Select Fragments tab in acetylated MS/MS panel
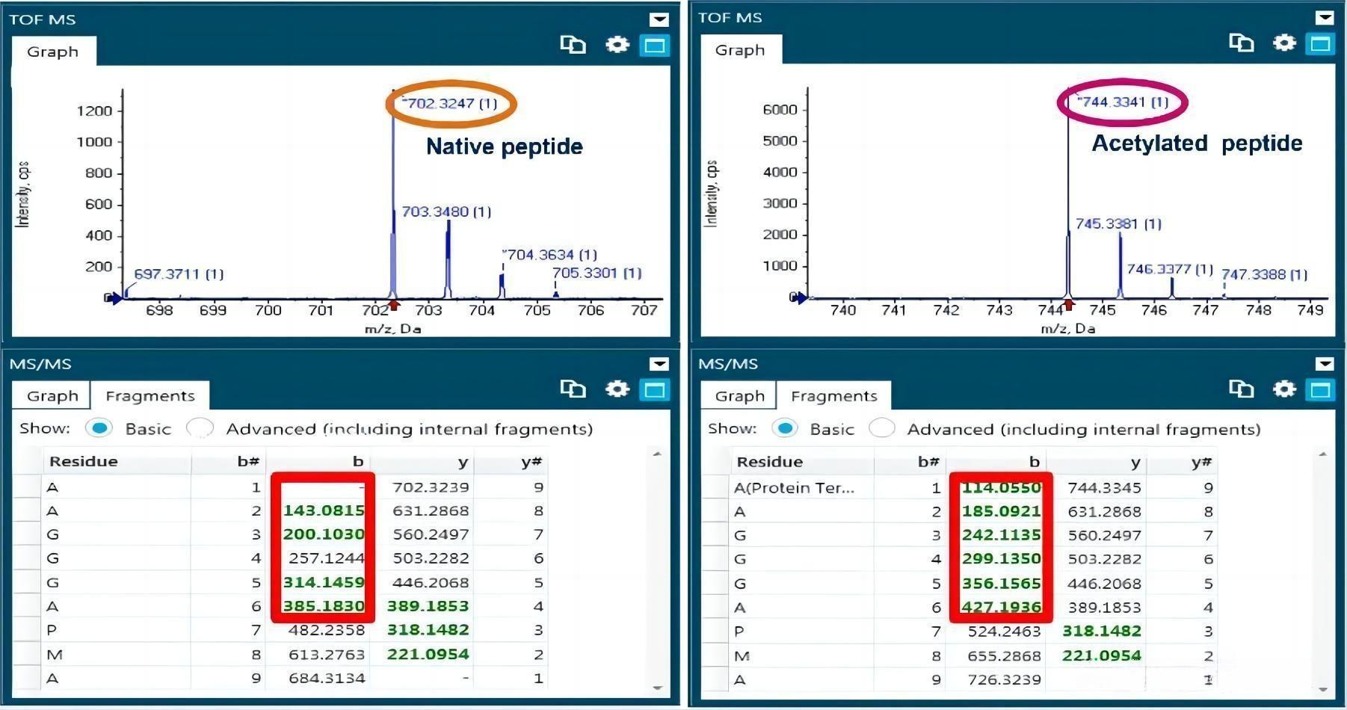This screenshot has height=710, width=1347. 834,395
